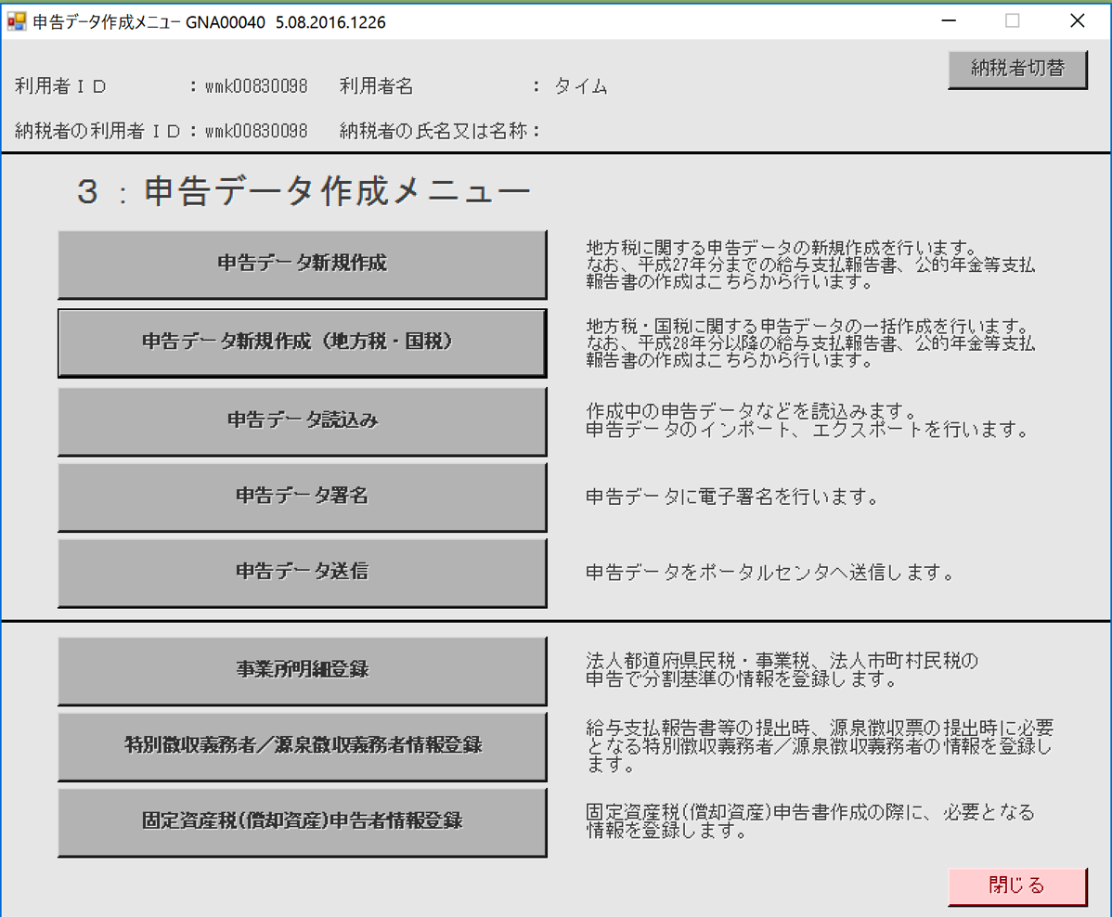Open 事業所明細登録 button
Screen dimensions: 1112x917
click(x=302, y=670)
